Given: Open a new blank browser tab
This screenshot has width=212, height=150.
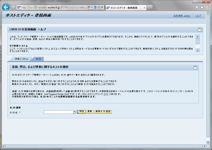Looking at the screenshot, I should coord(150,8).
